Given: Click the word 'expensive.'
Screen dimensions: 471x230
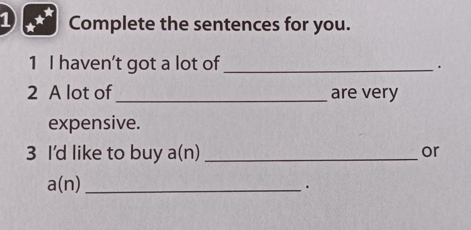Looking at the screenshot, I should click(x=94, y=124).
